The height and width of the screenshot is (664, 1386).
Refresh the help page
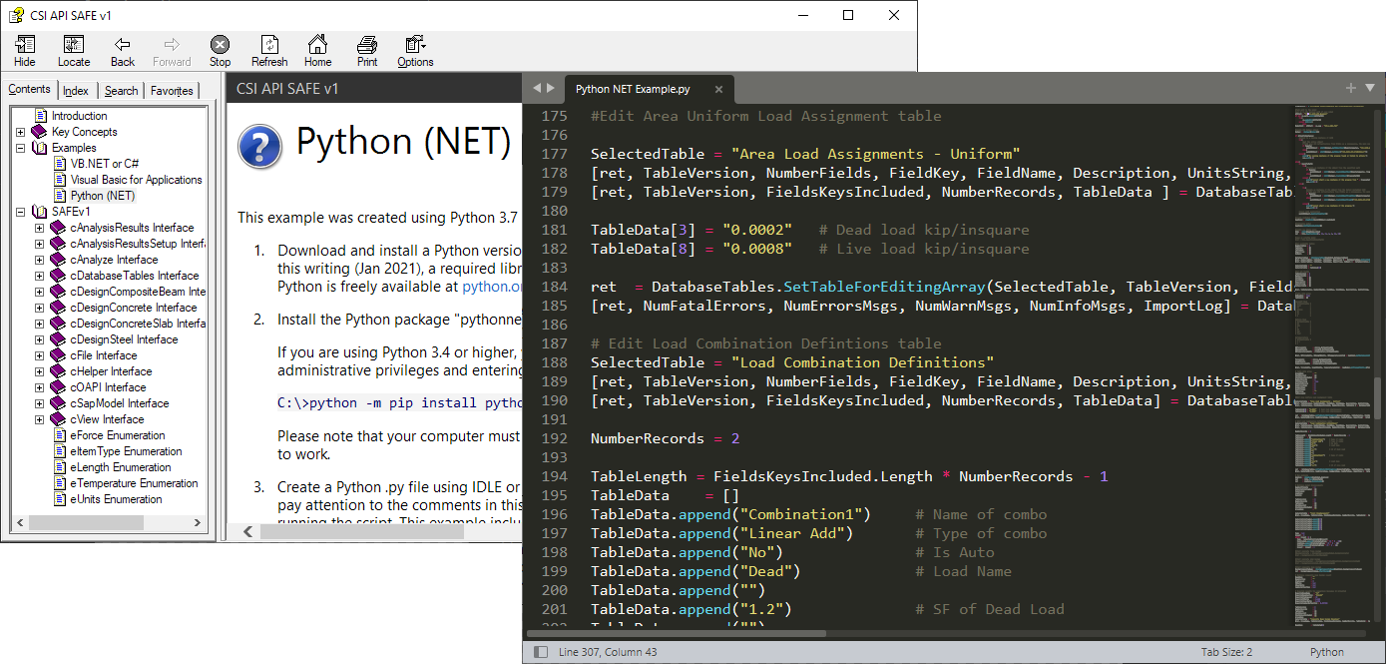coord(269,51)
